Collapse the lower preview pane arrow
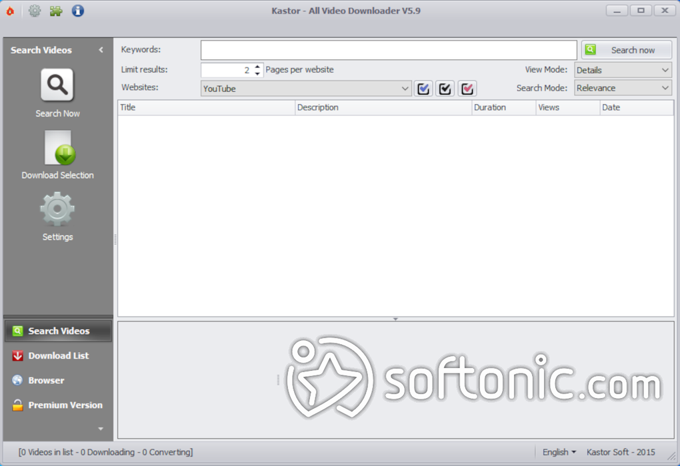680x466 pixels. [x=395, y=319]
